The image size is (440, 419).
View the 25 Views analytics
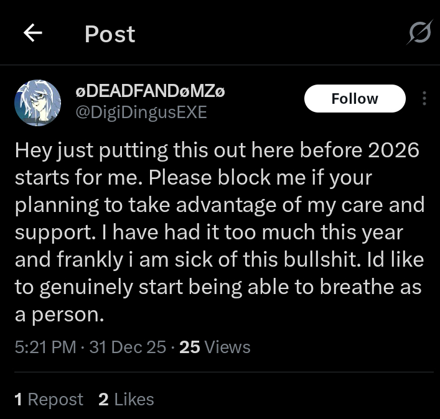pyautogui.click(x=215, y=347)
